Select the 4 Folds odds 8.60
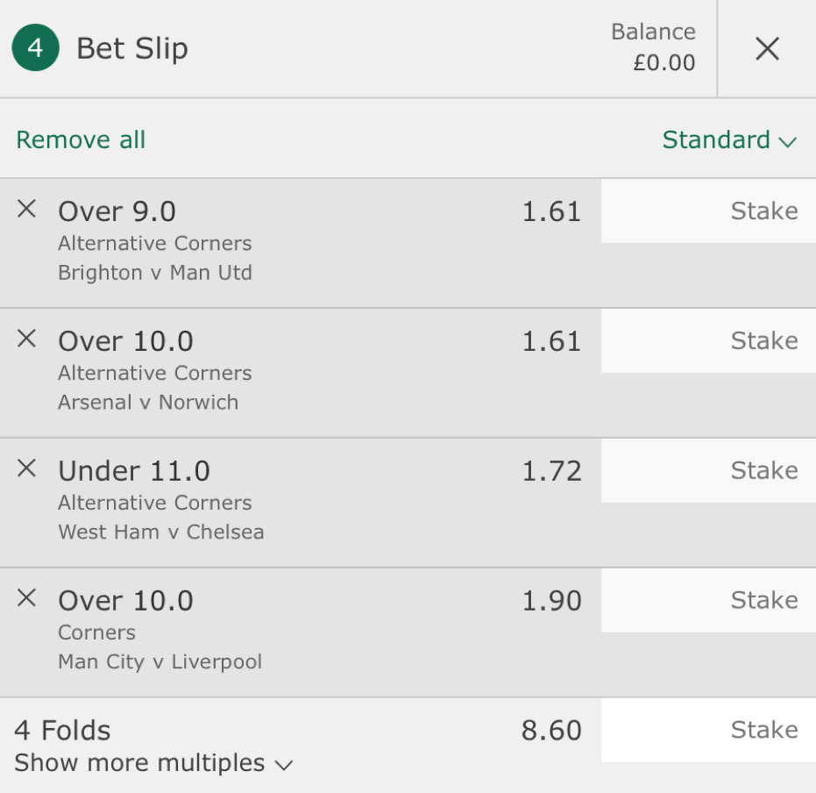This screenshot has width=816, height=793. pos(551,730)
